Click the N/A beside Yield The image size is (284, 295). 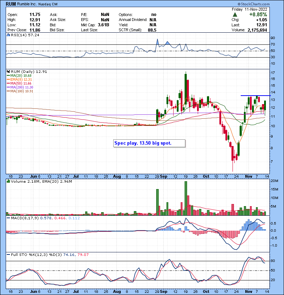[x=153, y=25]
